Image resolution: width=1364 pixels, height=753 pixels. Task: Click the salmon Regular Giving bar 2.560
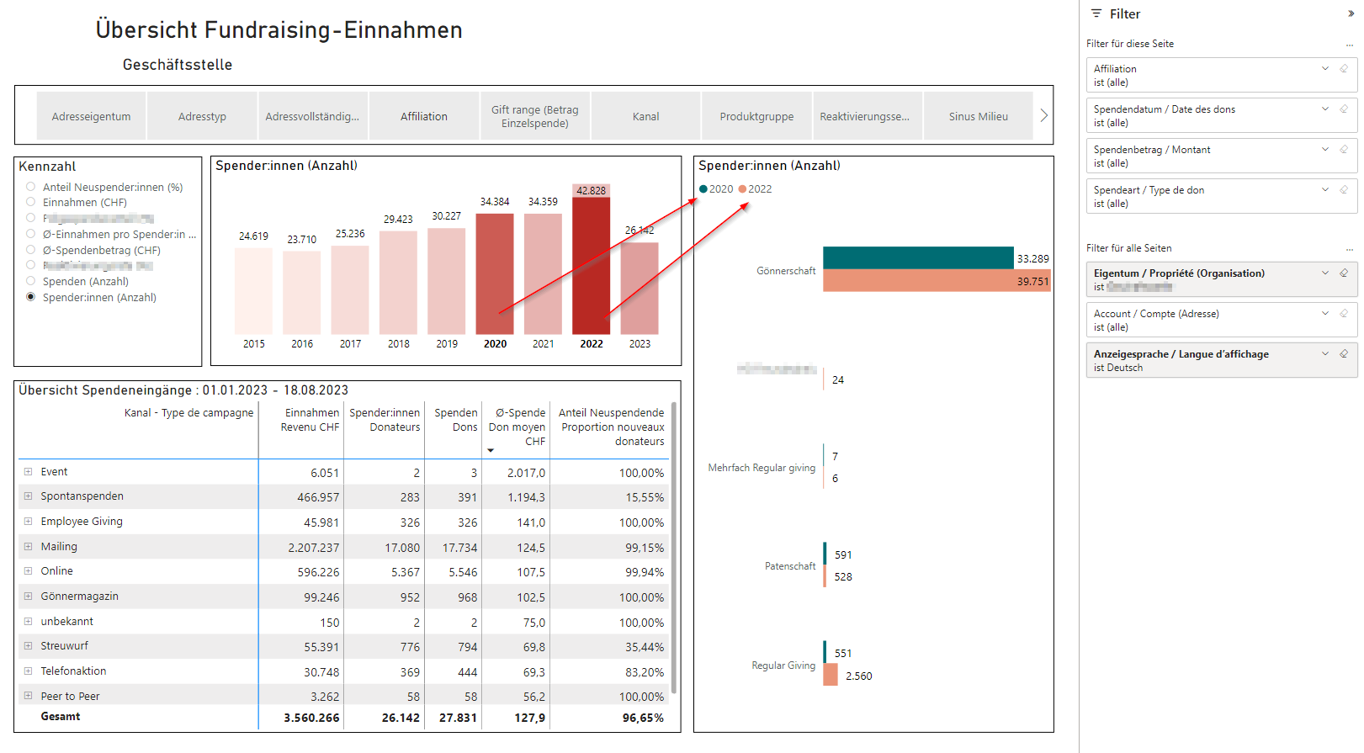pos(831,675)
